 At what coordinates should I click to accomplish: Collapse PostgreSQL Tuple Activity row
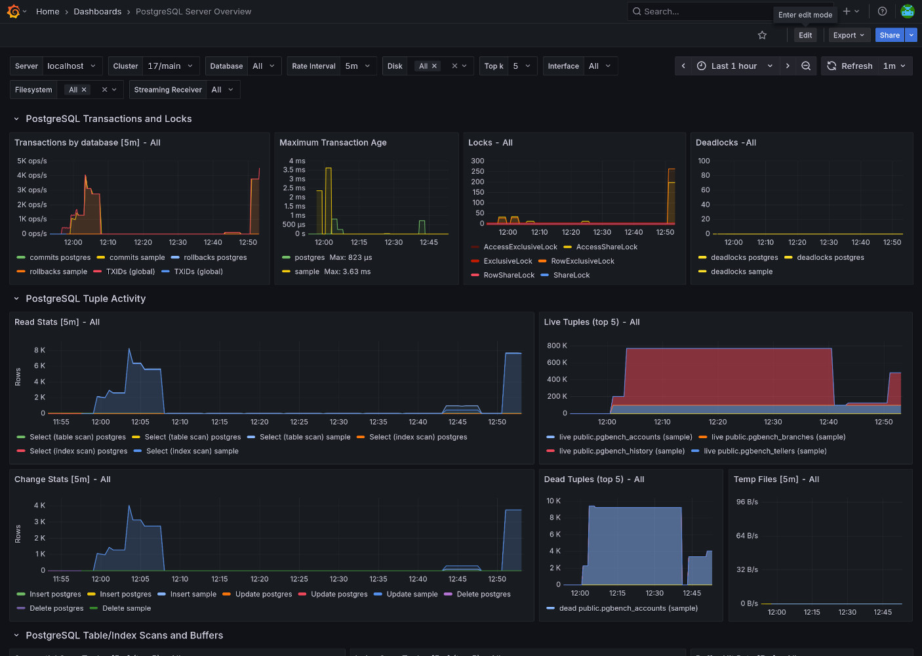point(85,298)
